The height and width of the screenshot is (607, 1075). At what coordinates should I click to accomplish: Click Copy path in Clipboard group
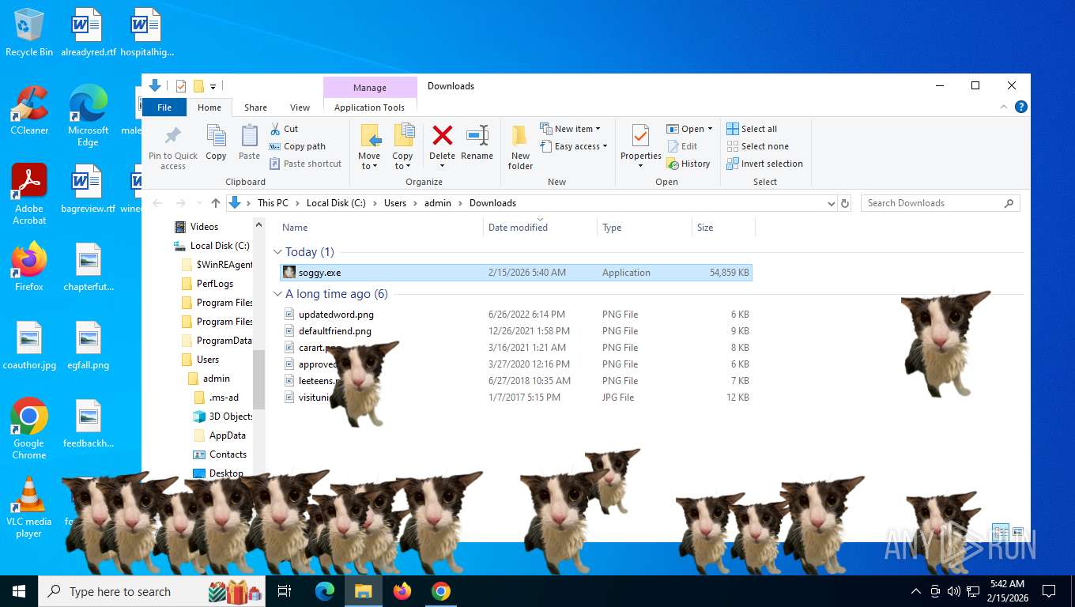click(x=297, y=146)
